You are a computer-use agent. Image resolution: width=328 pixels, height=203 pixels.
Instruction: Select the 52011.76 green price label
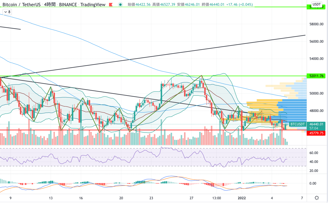(x=316, y=76)
